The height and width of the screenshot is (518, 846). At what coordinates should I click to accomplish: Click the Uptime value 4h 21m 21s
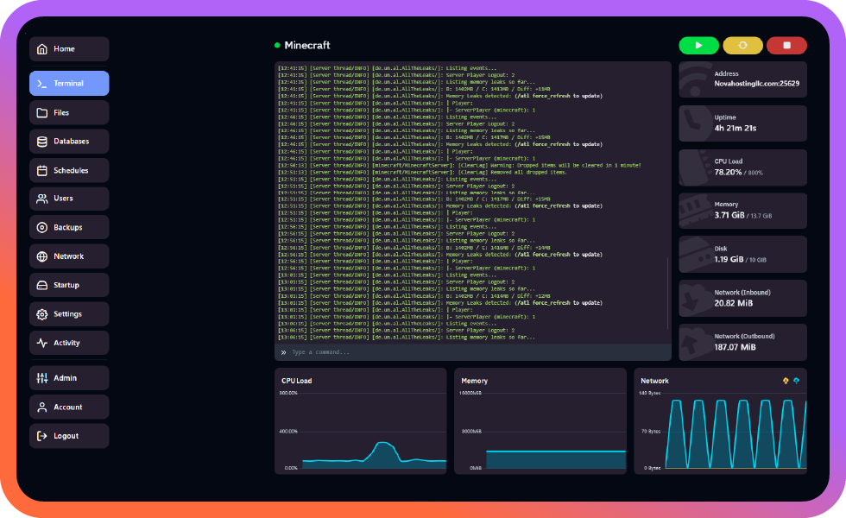[x=736, y=129]
